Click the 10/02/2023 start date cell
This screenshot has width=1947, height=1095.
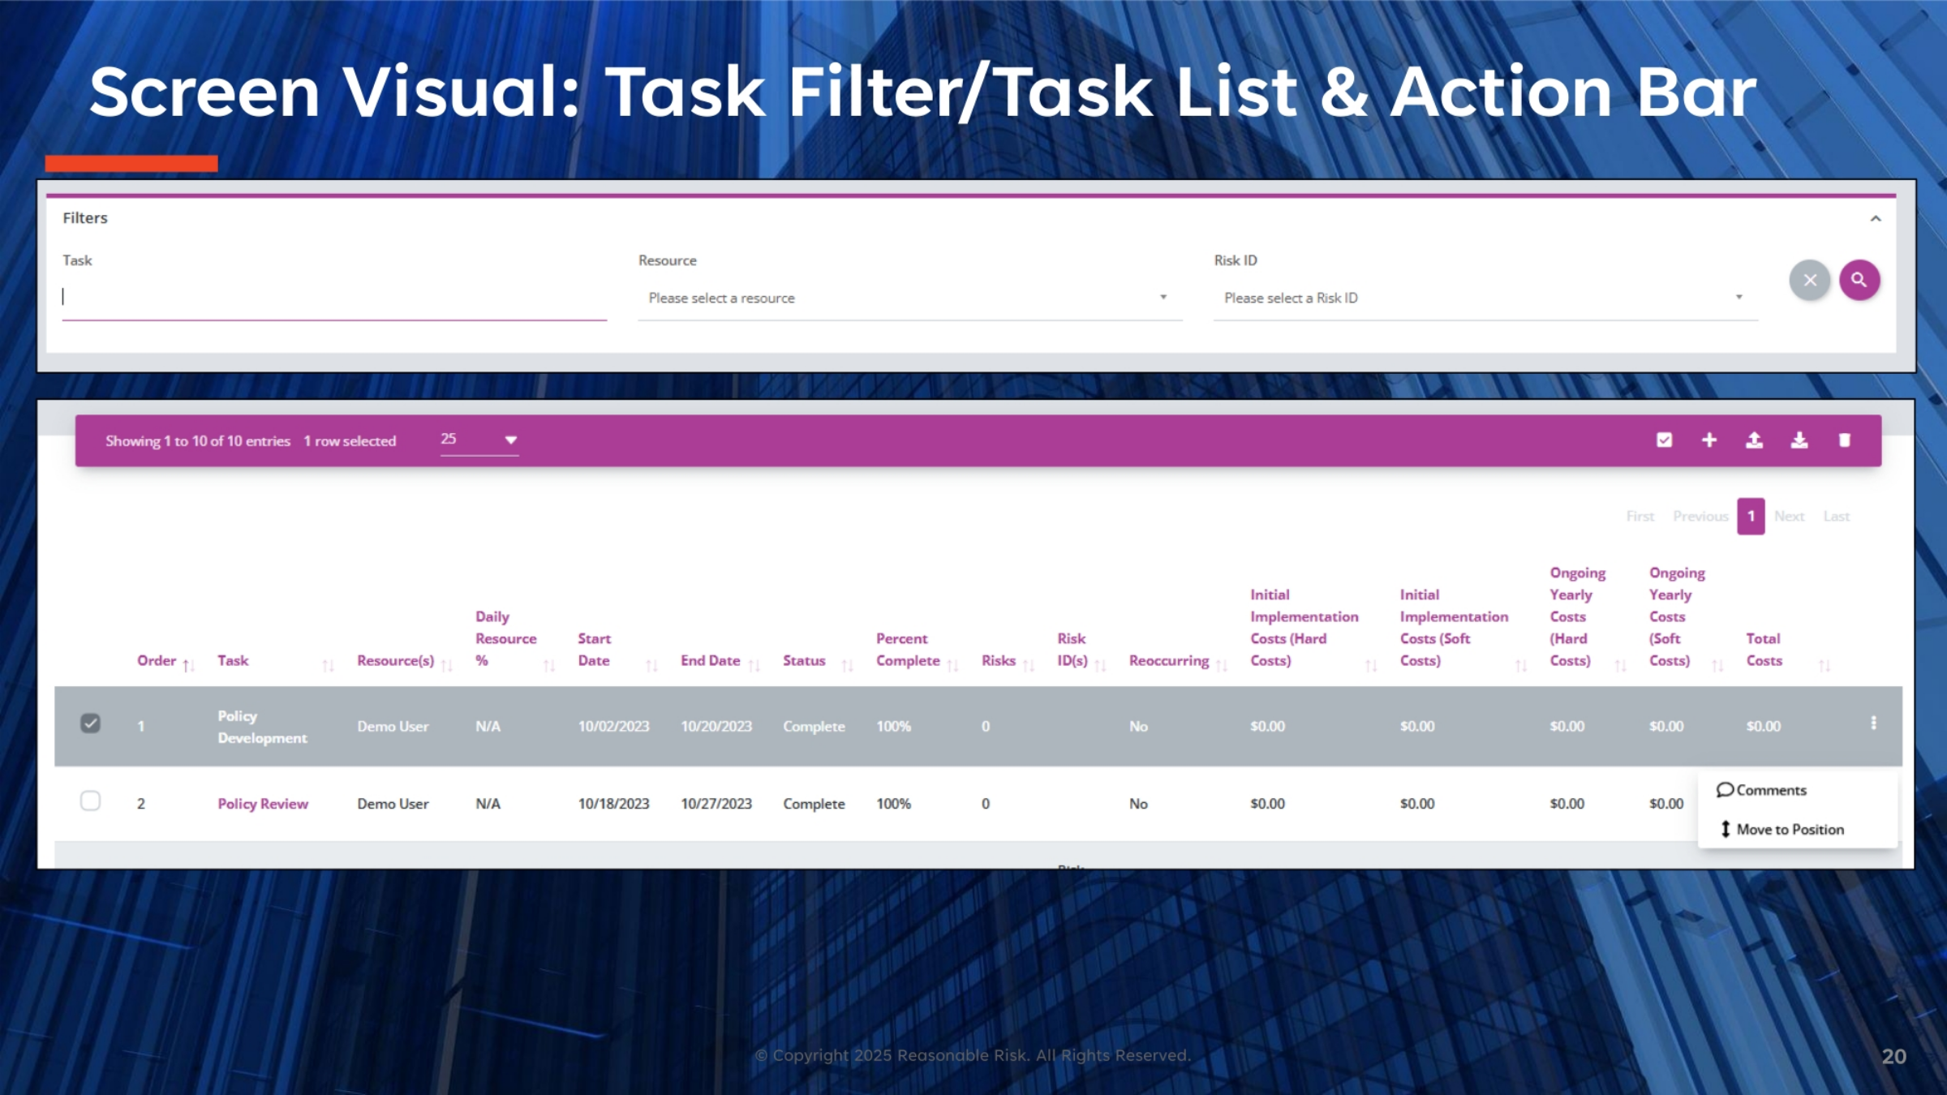tap(613, 727)
